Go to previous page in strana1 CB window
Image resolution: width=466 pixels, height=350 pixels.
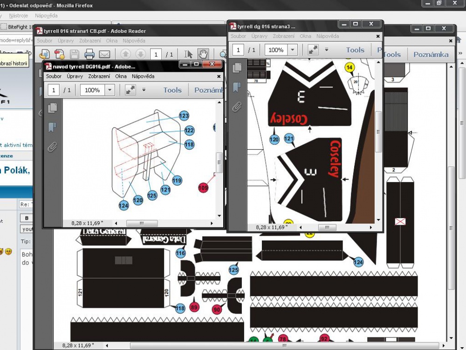click(125, 54)
